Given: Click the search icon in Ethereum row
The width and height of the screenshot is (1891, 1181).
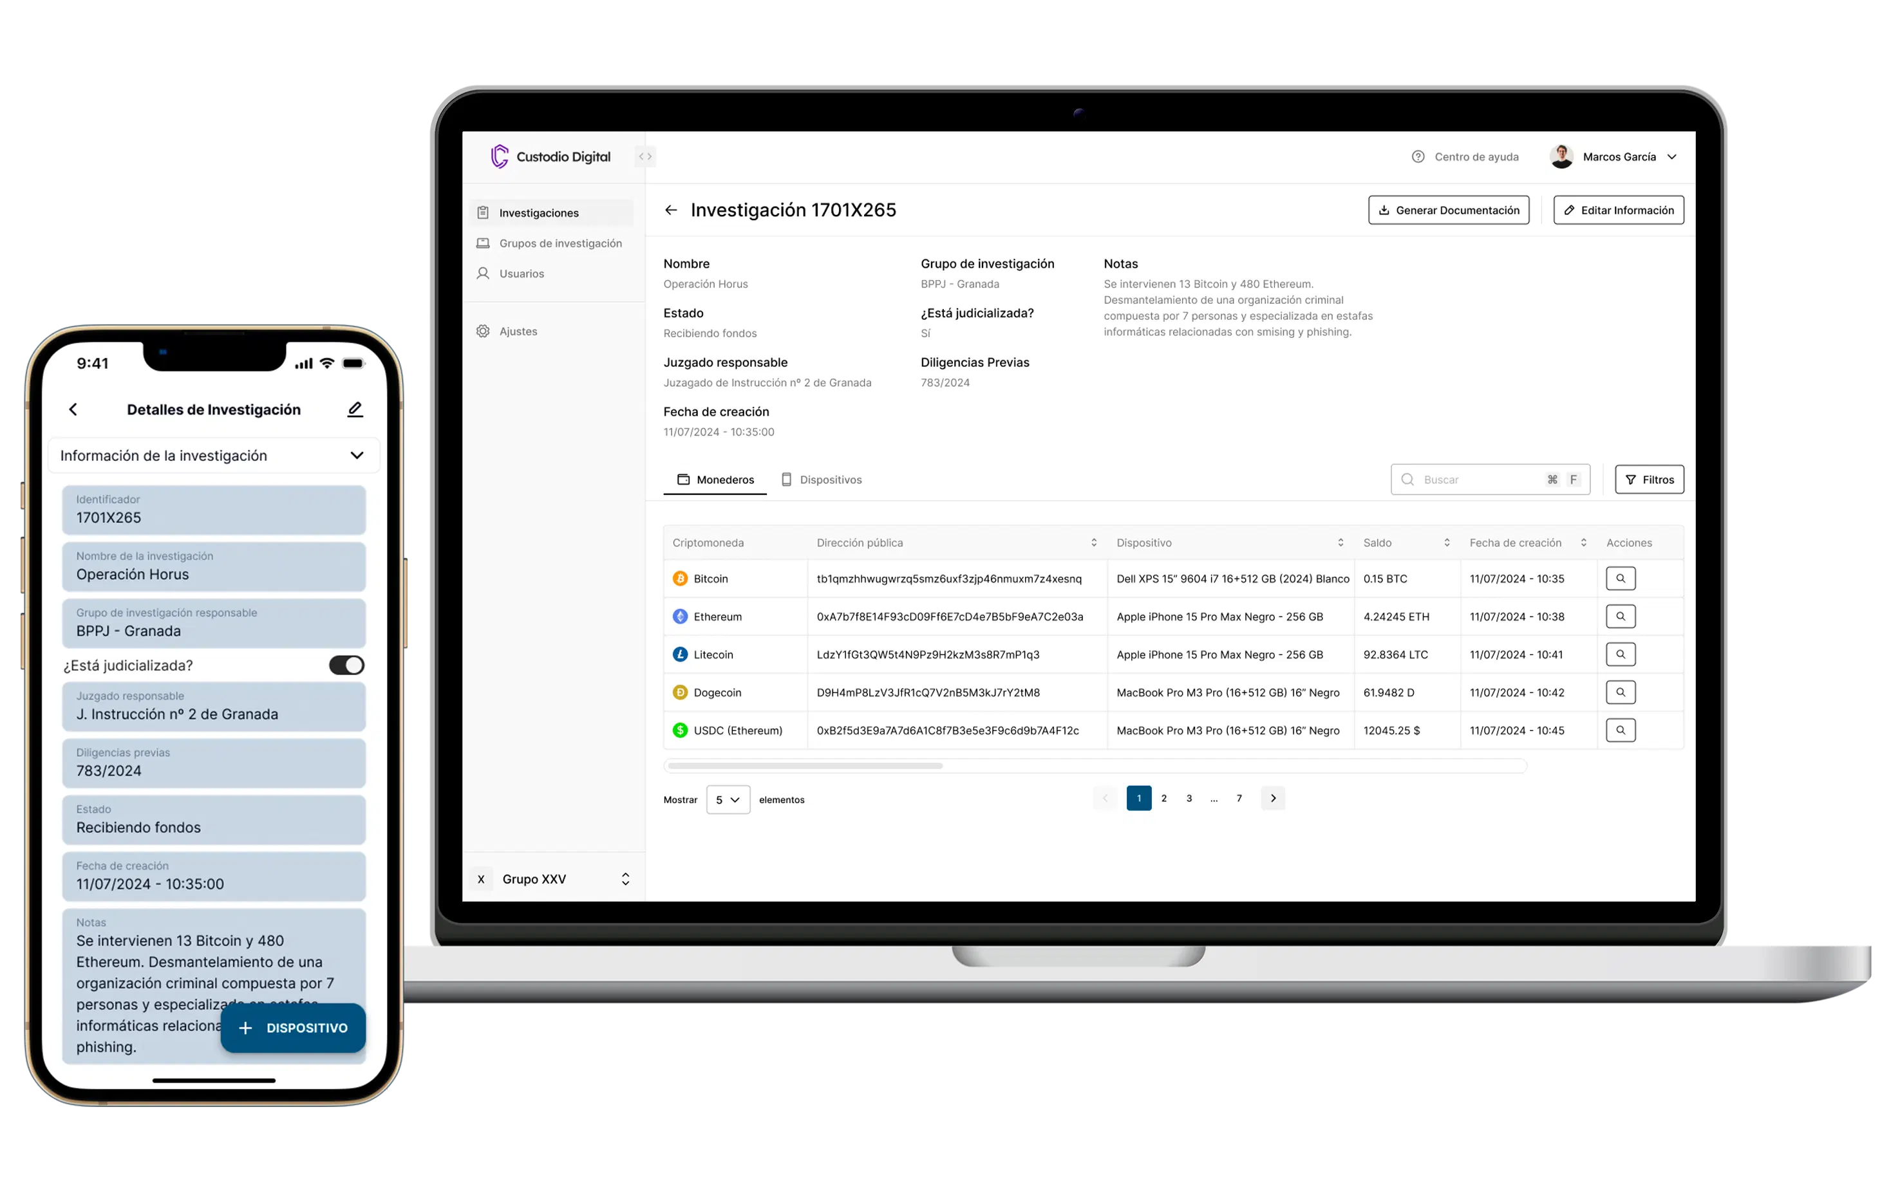Looking at the screenshot, I should pos(1621,617).
